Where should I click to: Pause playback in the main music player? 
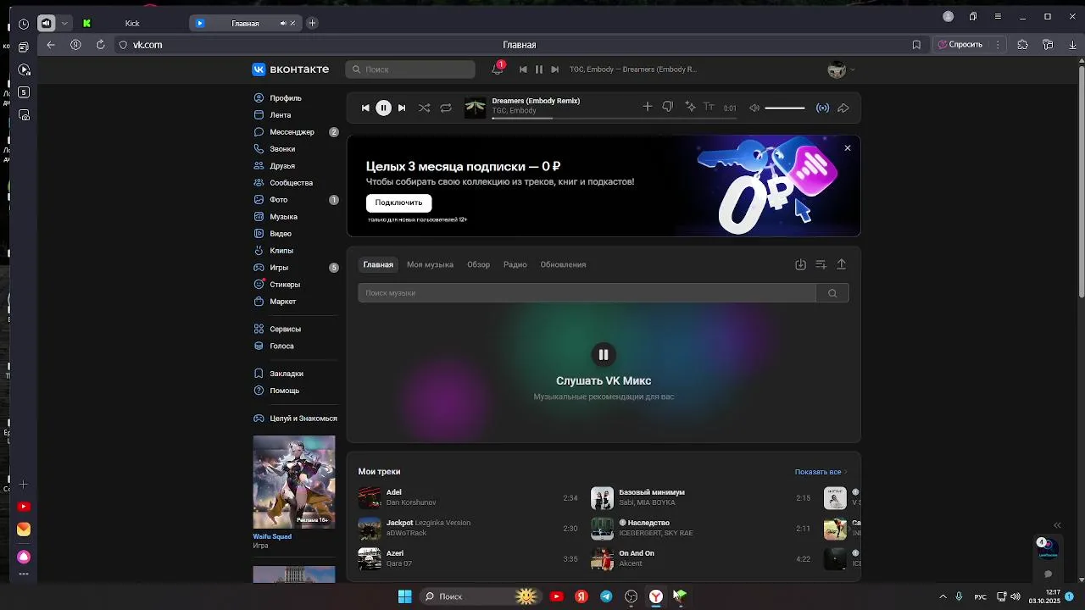(383, 108)
